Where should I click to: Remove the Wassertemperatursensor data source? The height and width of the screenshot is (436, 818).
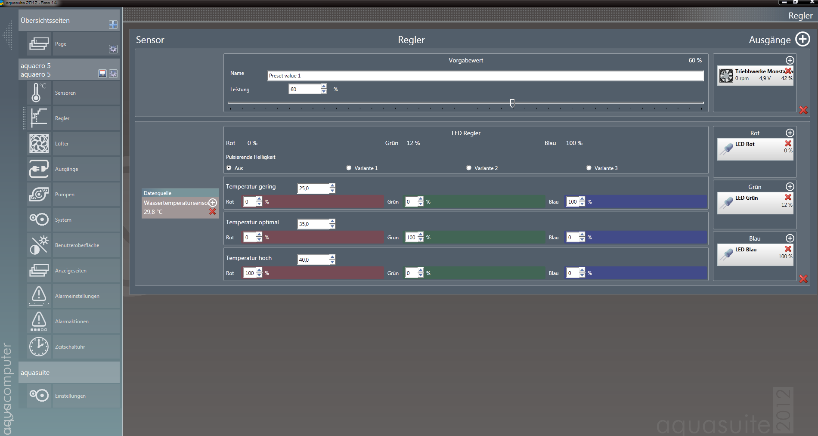coord(213,212)
